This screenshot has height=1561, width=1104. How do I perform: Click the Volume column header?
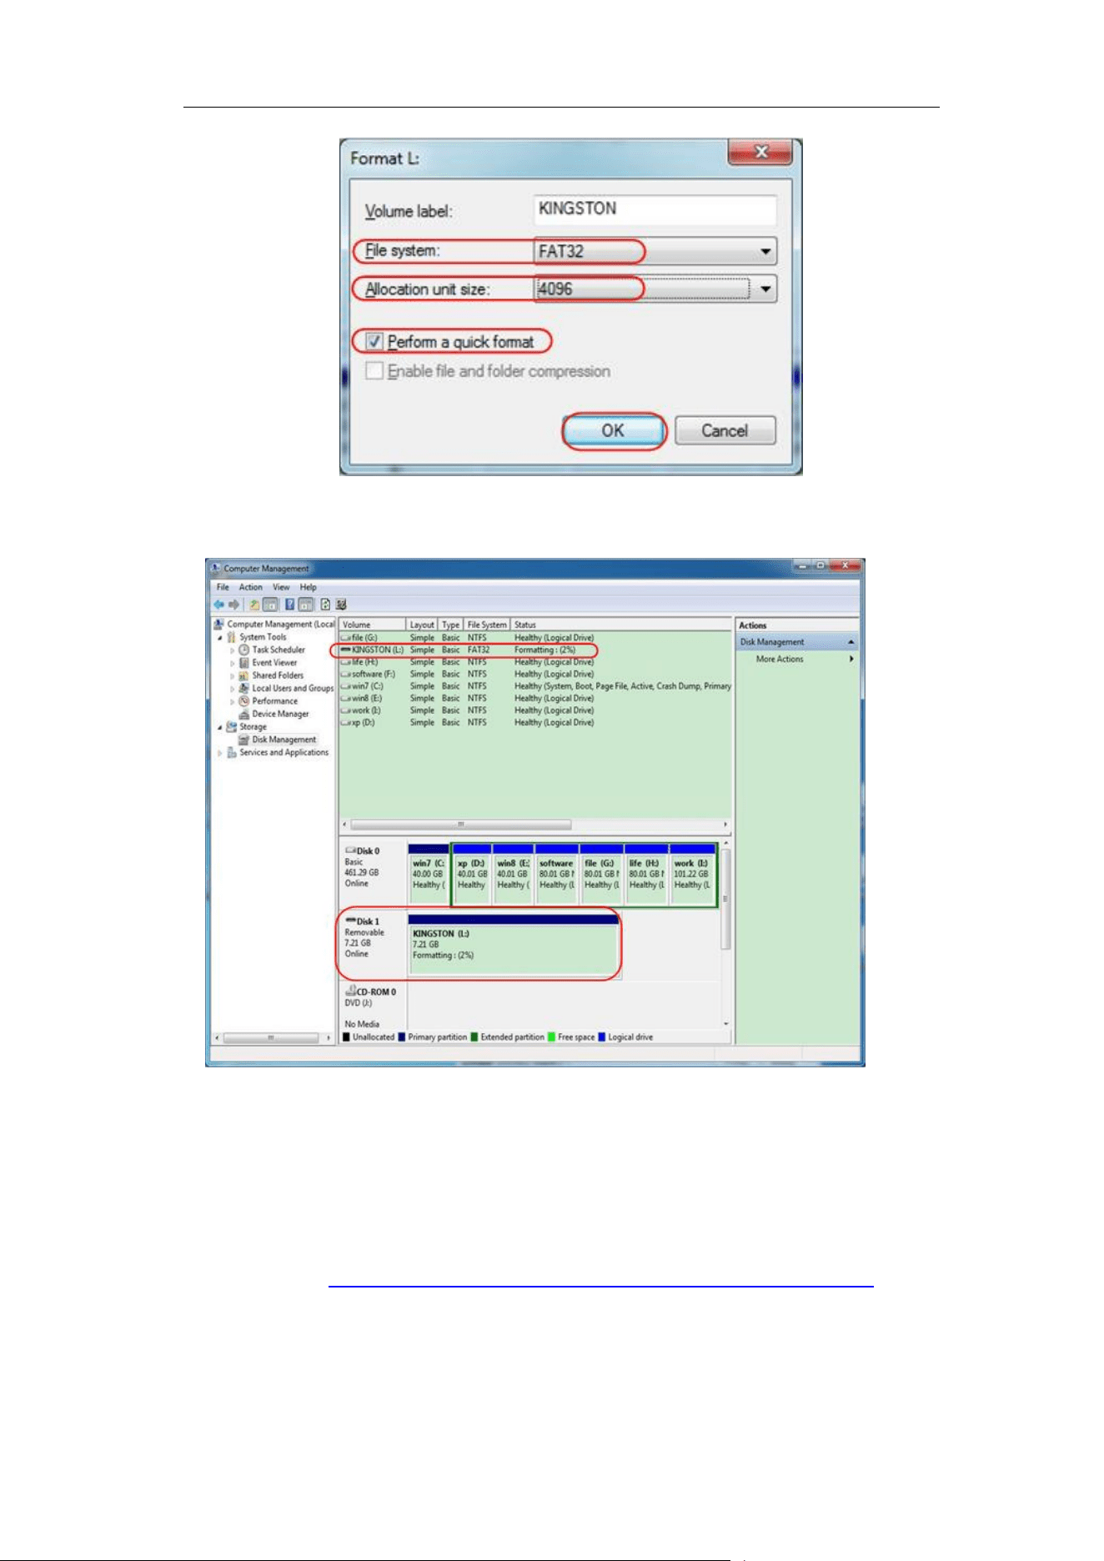coord(373,625)
